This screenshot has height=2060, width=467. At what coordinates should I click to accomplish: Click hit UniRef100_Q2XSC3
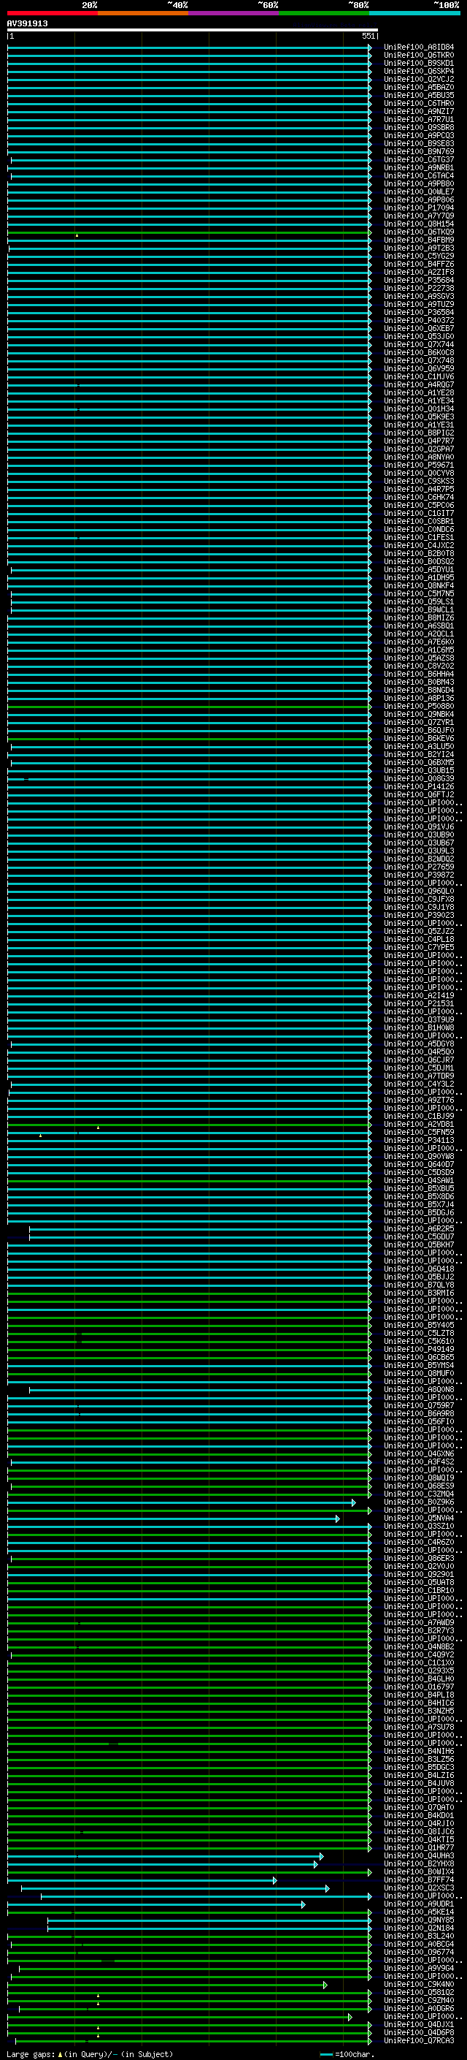point(418,1888)
